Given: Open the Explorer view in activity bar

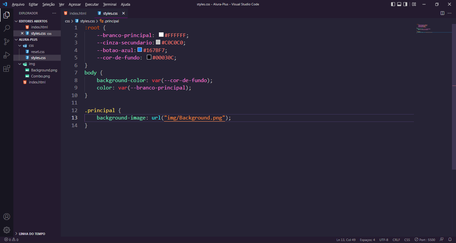Looking at the screenshot, I should [x=7, y=15].
